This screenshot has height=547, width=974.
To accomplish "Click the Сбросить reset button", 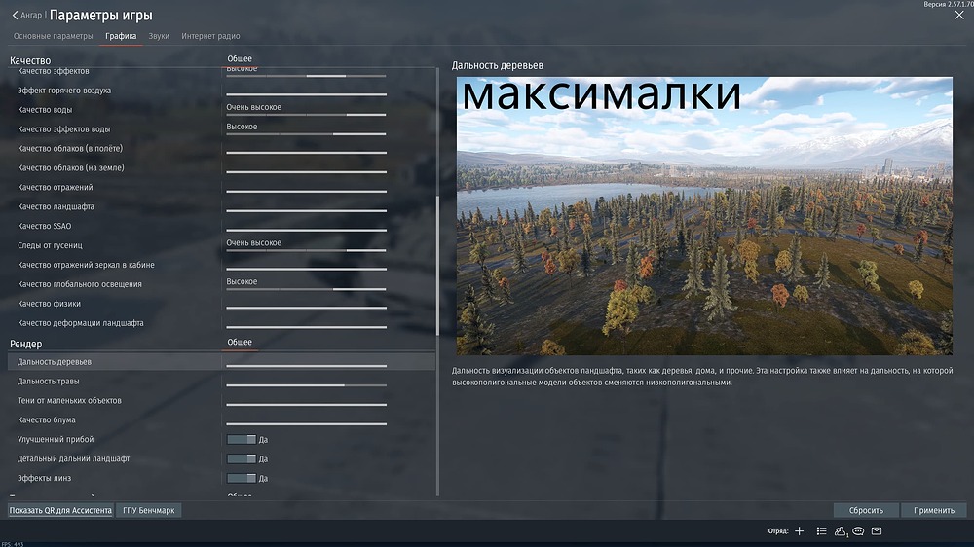I will point(866,510).
